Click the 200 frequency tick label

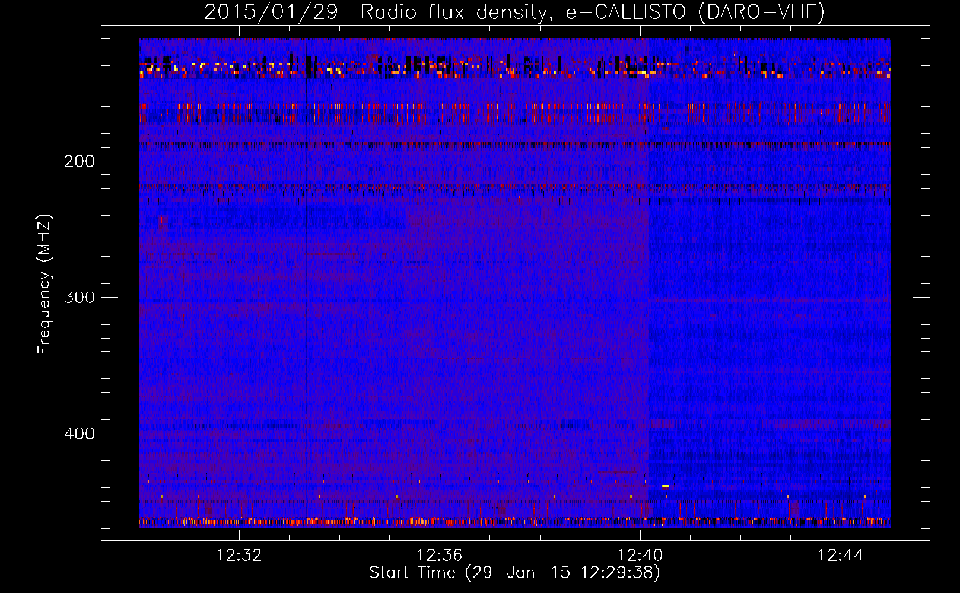(x=80, y=161)
